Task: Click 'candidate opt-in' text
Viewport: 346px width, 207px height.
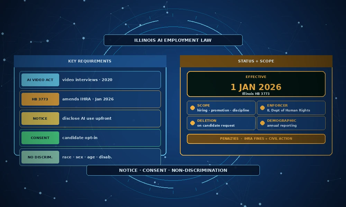Action: (80, 138)
